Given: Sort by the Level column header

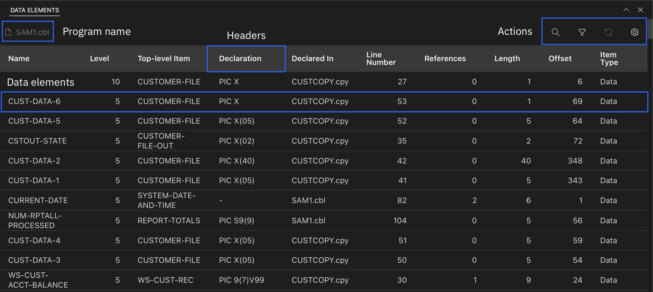Looking at the screenshot, I should 100,58.
